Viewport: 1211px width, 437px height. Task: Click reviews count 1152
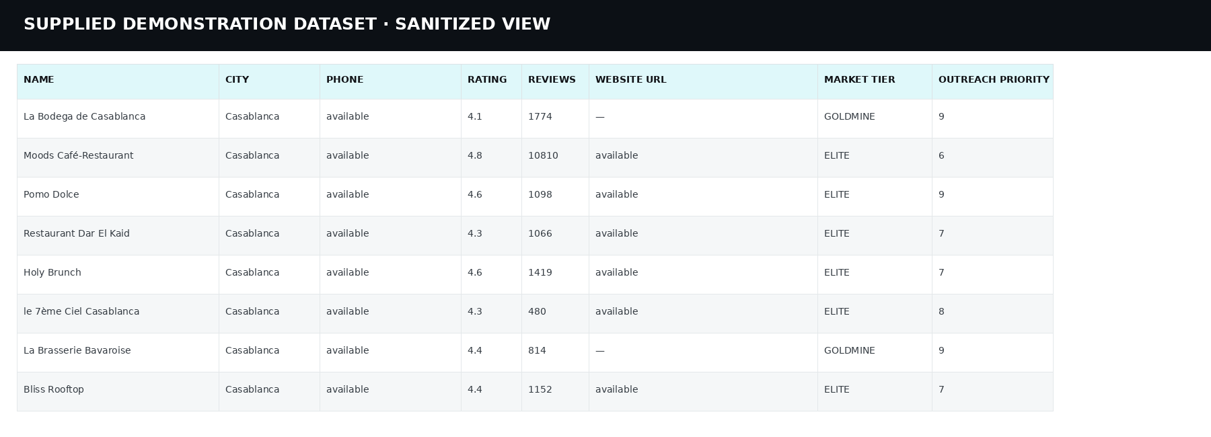(540, 389)
